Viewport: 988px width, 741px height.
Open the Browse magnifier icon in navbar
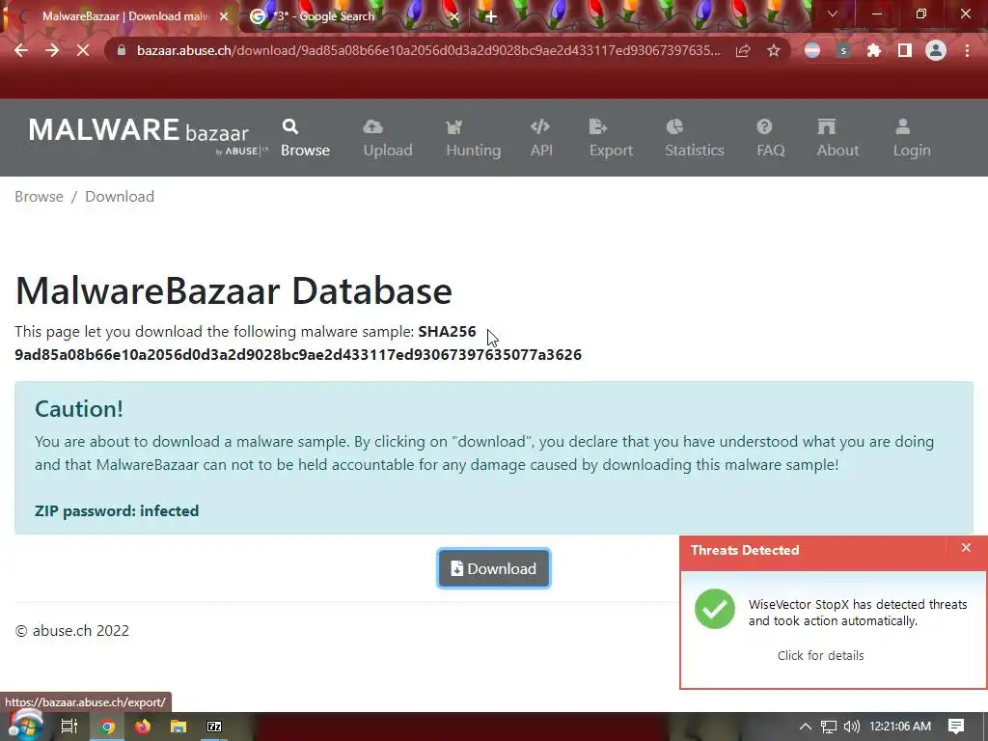tap(289, 126)
